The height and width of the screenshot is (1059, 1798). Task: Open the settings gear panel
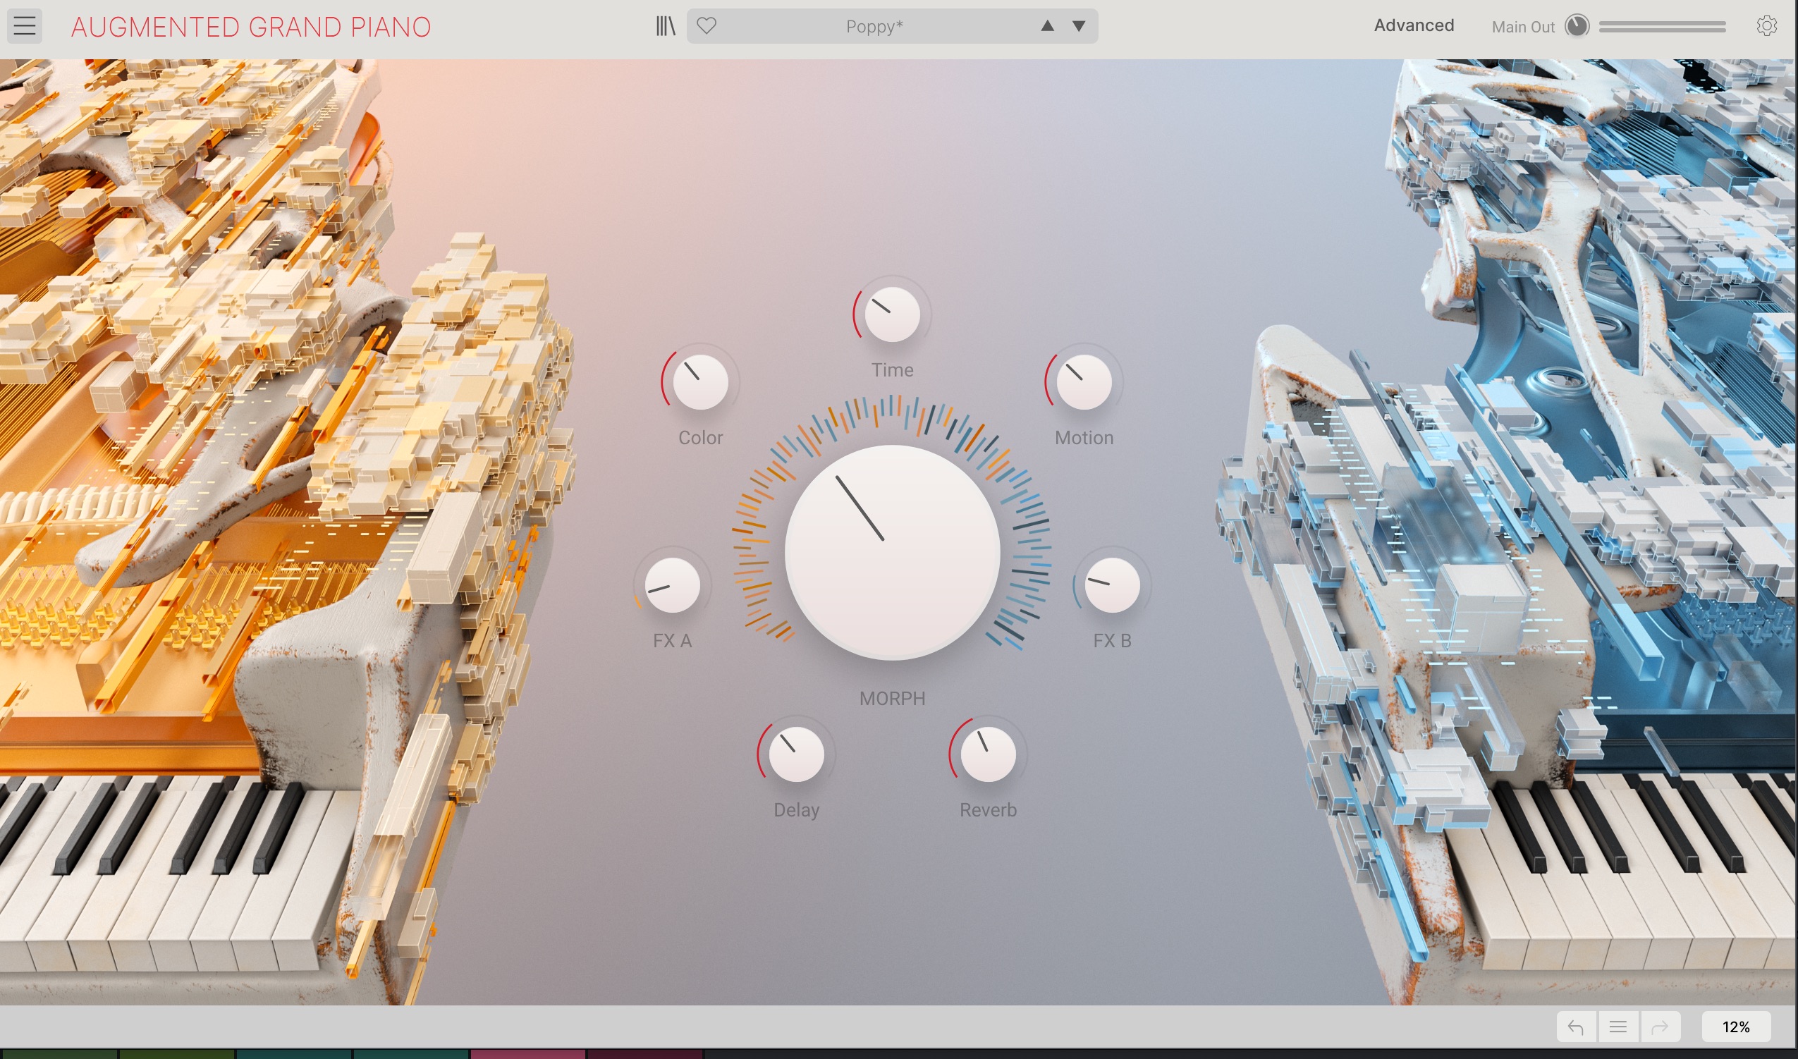(1766, 26)
